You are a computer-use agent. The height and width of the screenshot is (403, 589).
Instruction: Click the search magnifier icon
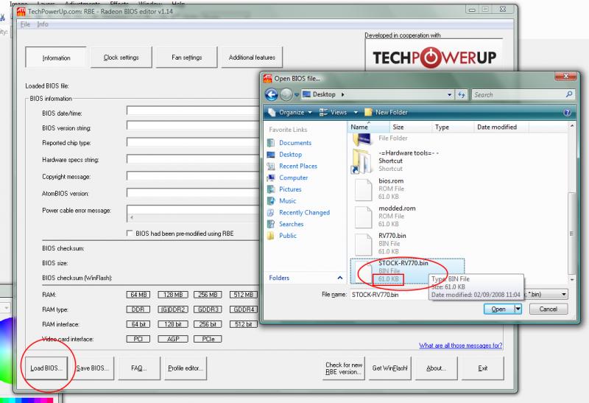click(568, 94)
